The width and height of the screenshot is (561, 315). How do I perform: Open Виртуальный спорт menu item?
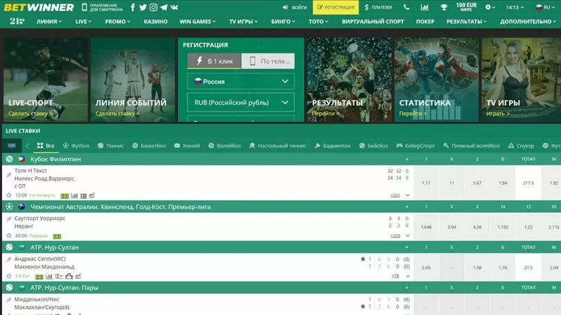(x=373, y=21)
